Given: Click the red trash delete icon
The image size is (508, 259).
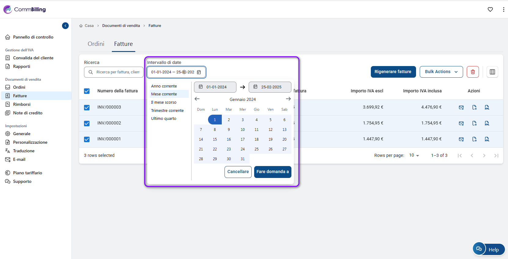Looking at the screenshot, I should (x=473, y=72).
